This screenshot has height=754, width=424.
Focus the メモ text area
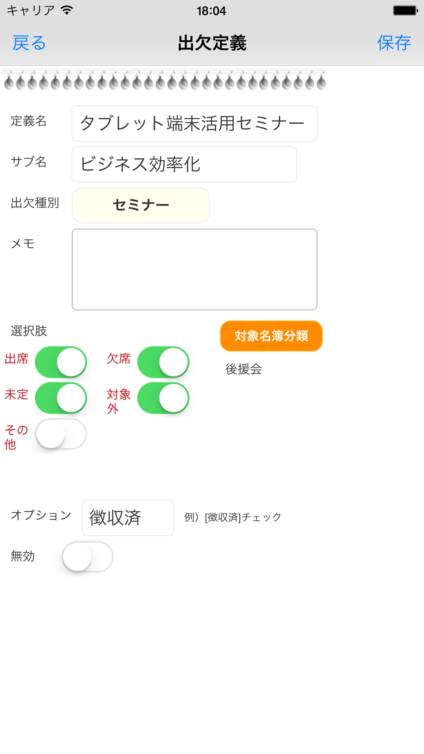click(x=194, y=269)
